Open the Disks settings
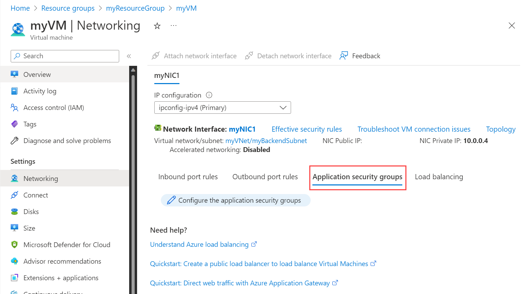 31,211
